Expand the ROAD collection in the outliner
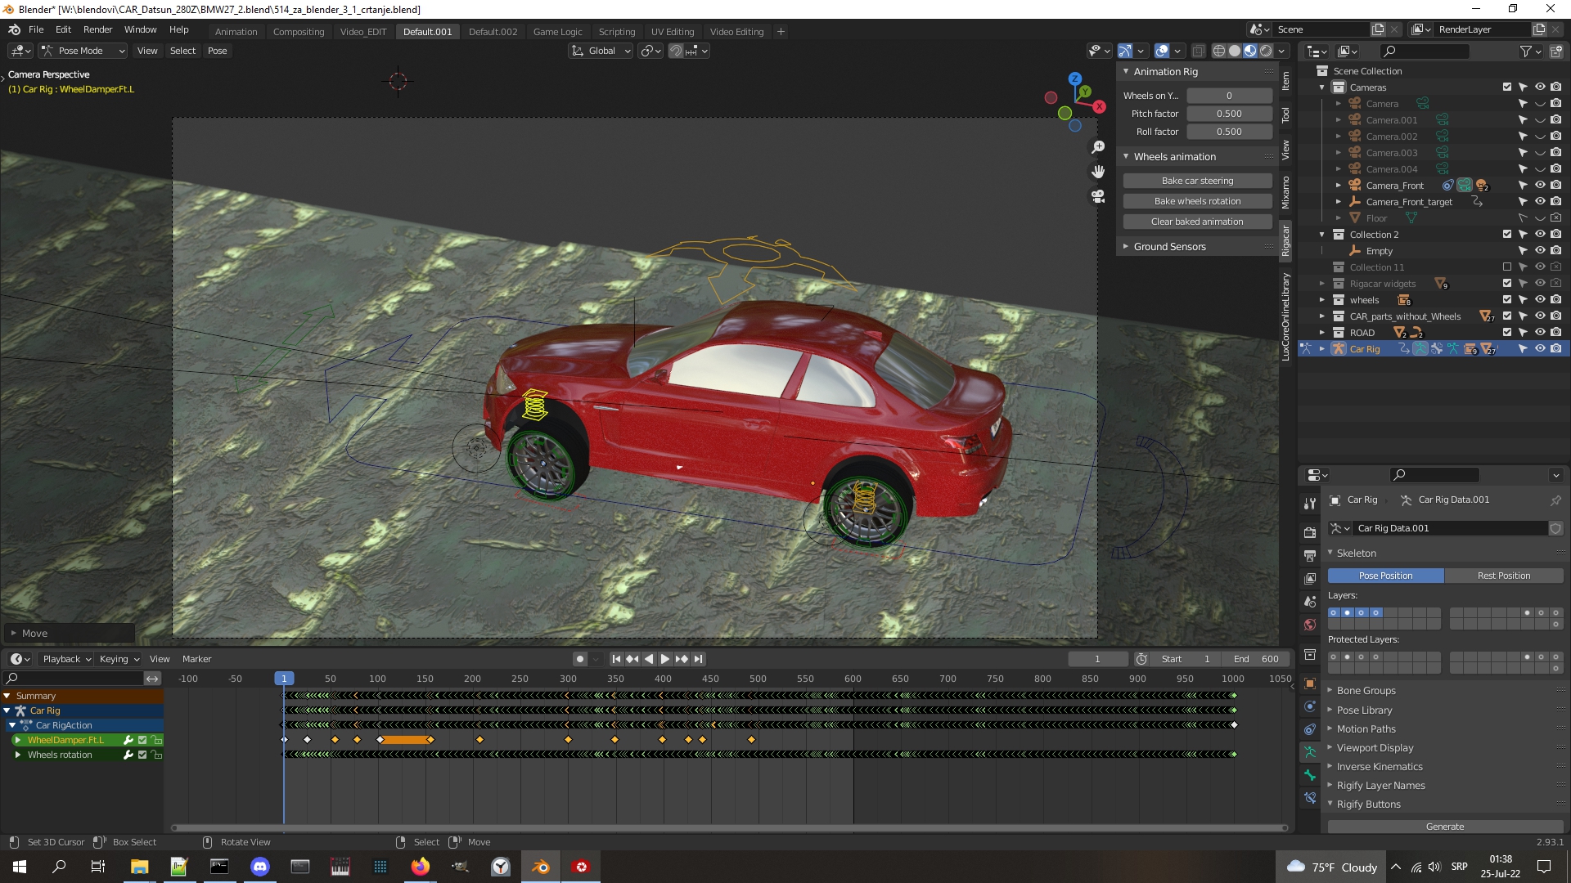Screen dimensions: 1571x883 coord(1322,333)
